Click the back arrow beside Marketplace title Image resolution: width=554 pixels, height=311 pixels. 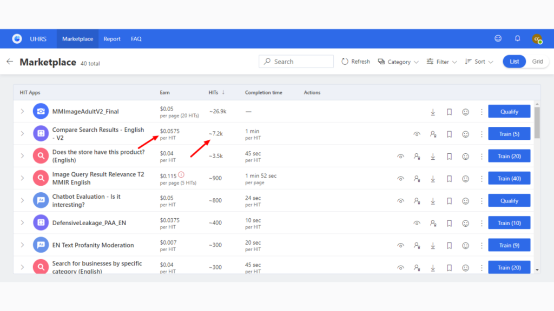point(10,62)
